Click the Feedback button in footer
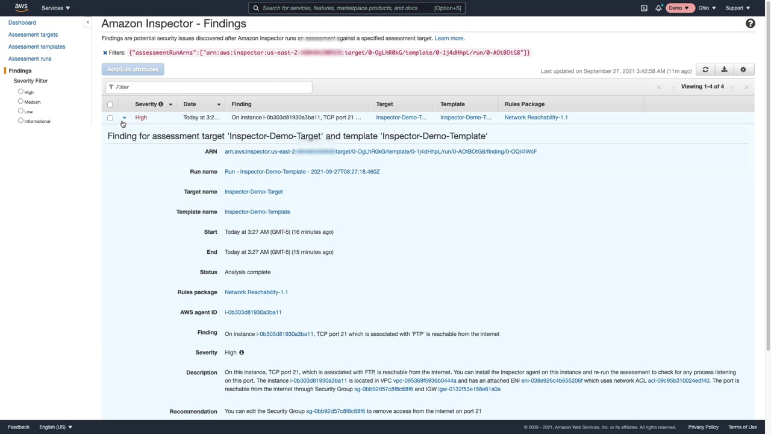Viewport: 771px width, 434px height. 19,427
